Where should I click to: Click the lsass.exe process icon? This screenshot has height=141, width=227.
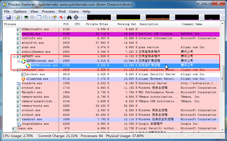click(14, 129)
